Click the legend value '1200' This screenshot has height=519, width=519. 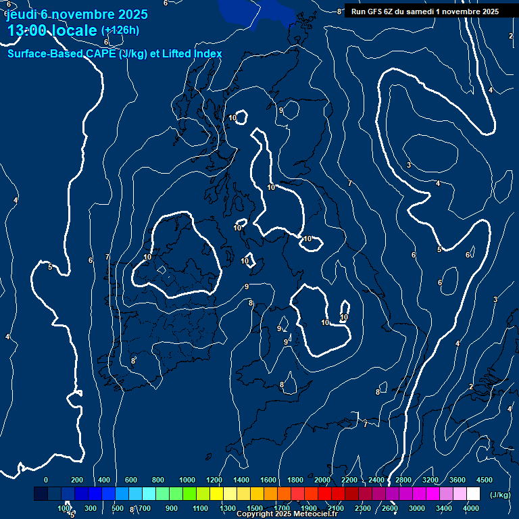point(214,480)
